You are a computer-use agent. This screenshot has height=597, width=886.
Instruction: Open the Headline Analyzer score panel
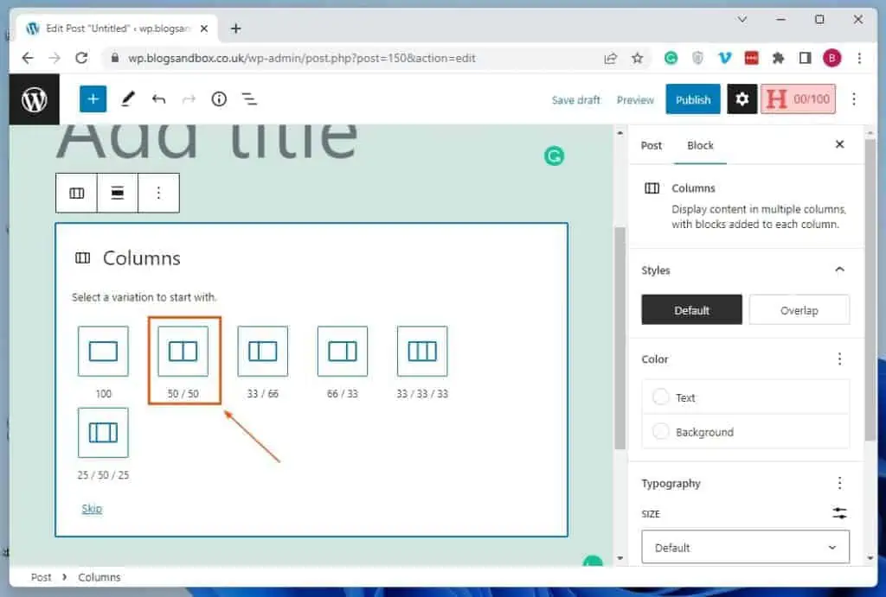[798, 98]
